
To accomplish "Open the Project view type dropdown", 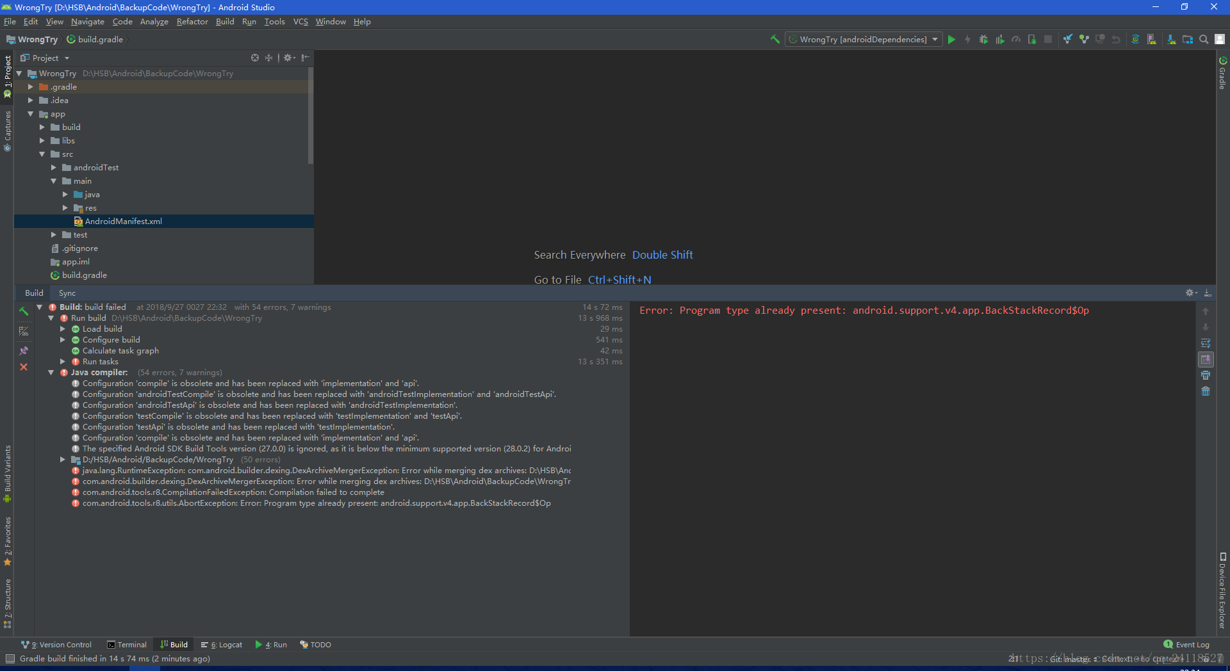I will click(45, 58).
